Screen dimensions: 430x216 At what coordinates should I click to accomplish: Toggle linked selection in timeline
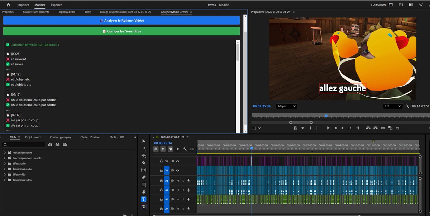pyautogui.click(x=170, y=149)
